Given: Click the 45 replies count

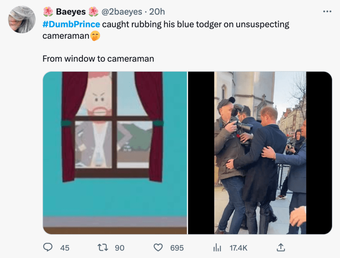Looking at the screenshot, I should (x=65, y=248).
